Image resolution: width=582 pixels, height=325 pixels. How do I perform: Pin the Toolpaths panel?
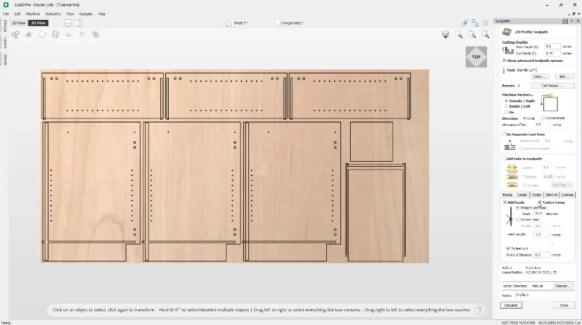tap(577, 21)
